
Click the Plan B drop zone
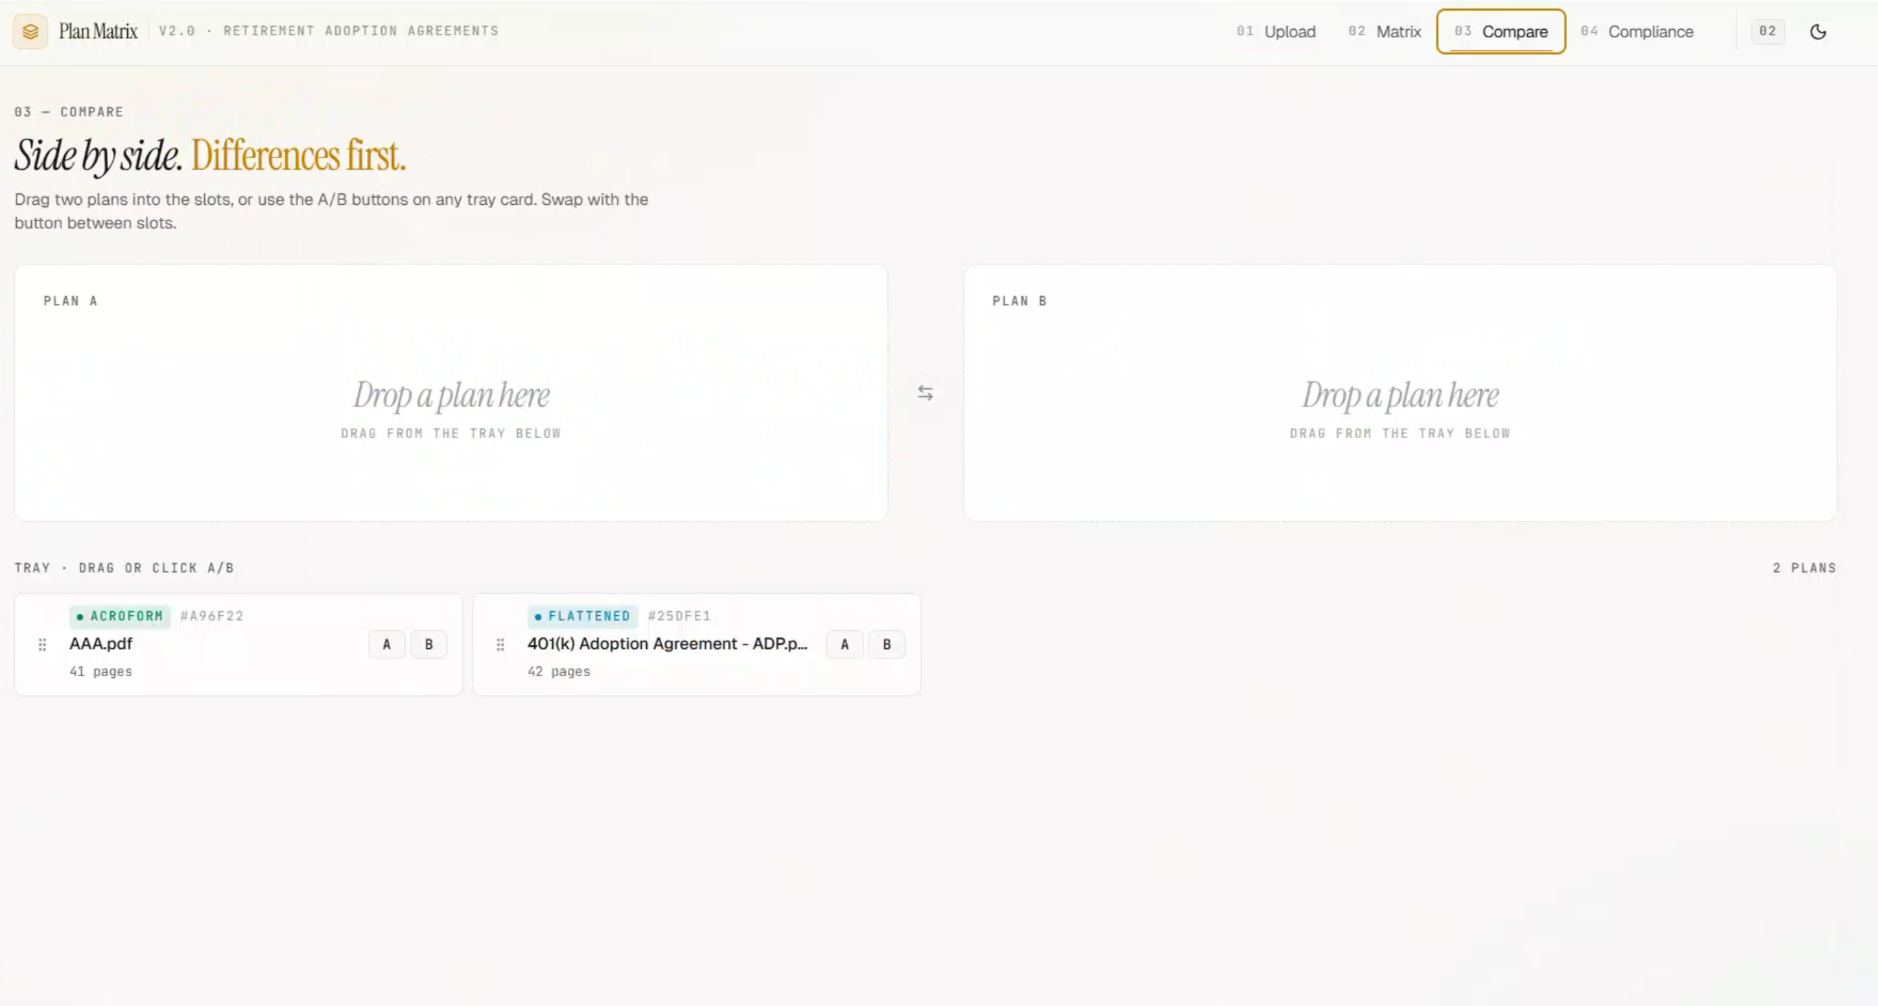[1400, 393]
